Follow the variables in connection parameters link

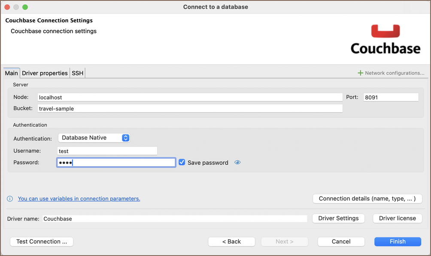(79, 199)
